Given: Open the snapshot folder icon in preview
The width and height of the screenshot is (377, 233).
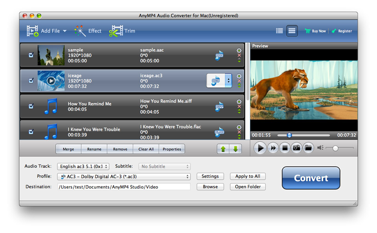Looking at the screenshot, I should (309, 148).
